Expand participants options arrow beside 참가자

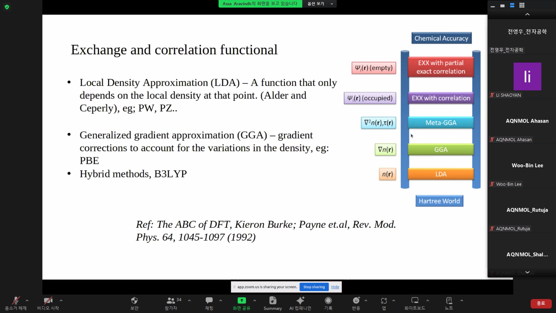pos(189,301)
